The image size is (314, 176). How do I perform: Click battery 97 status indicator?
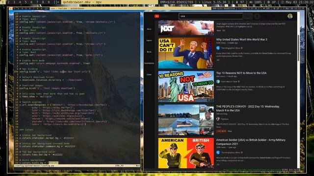[x=240, y=2]
